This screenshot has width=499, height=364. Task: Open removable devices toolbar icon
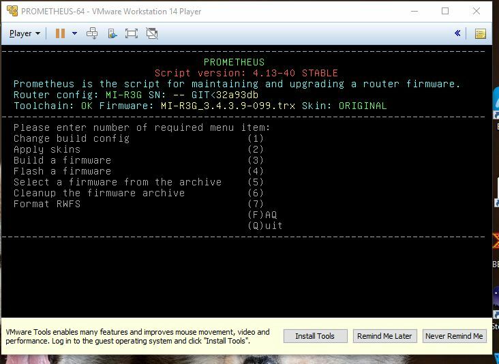pyautogui.click(x=112, y=33)
